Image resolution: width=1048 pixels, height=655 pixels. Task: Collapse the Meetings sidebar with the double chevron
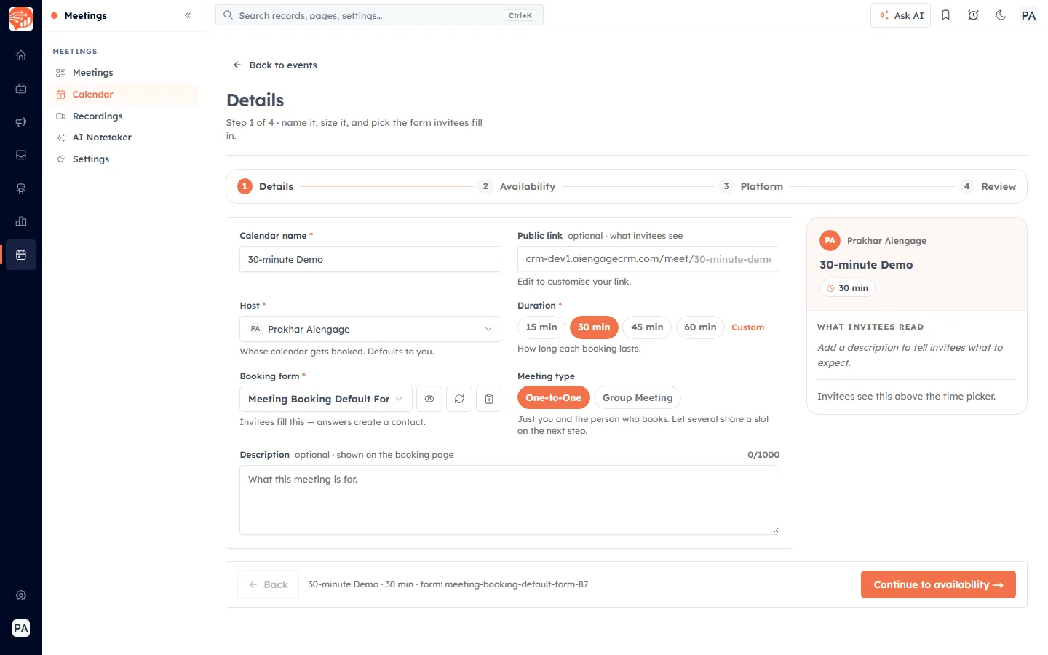(x=188, y=15)
